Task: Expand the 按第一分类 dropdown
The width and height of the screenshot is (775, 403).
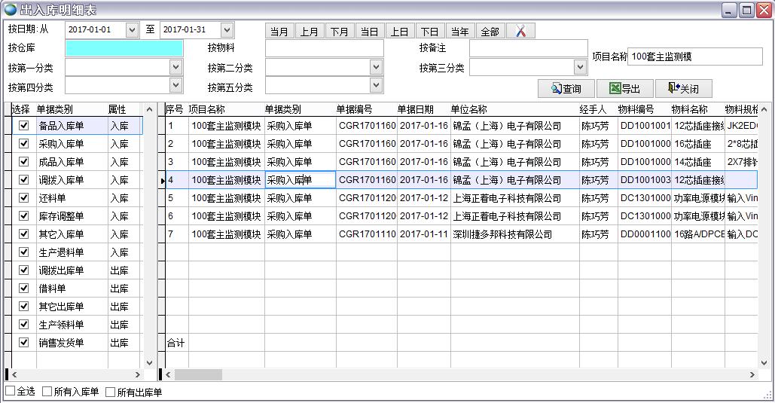Action: (x=176, y=67)
